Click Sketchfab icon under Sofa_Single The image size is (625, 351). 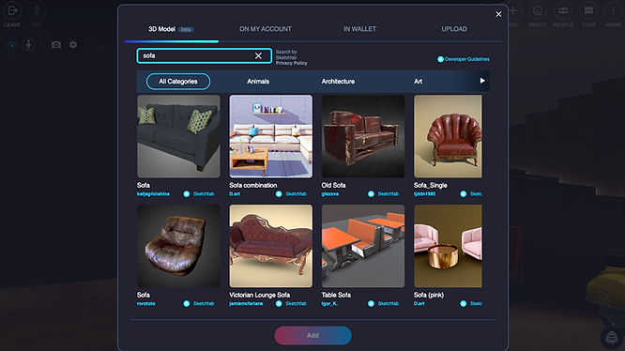coord(464,194)
